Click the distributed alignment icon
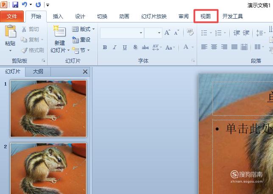 click(244, 47)
